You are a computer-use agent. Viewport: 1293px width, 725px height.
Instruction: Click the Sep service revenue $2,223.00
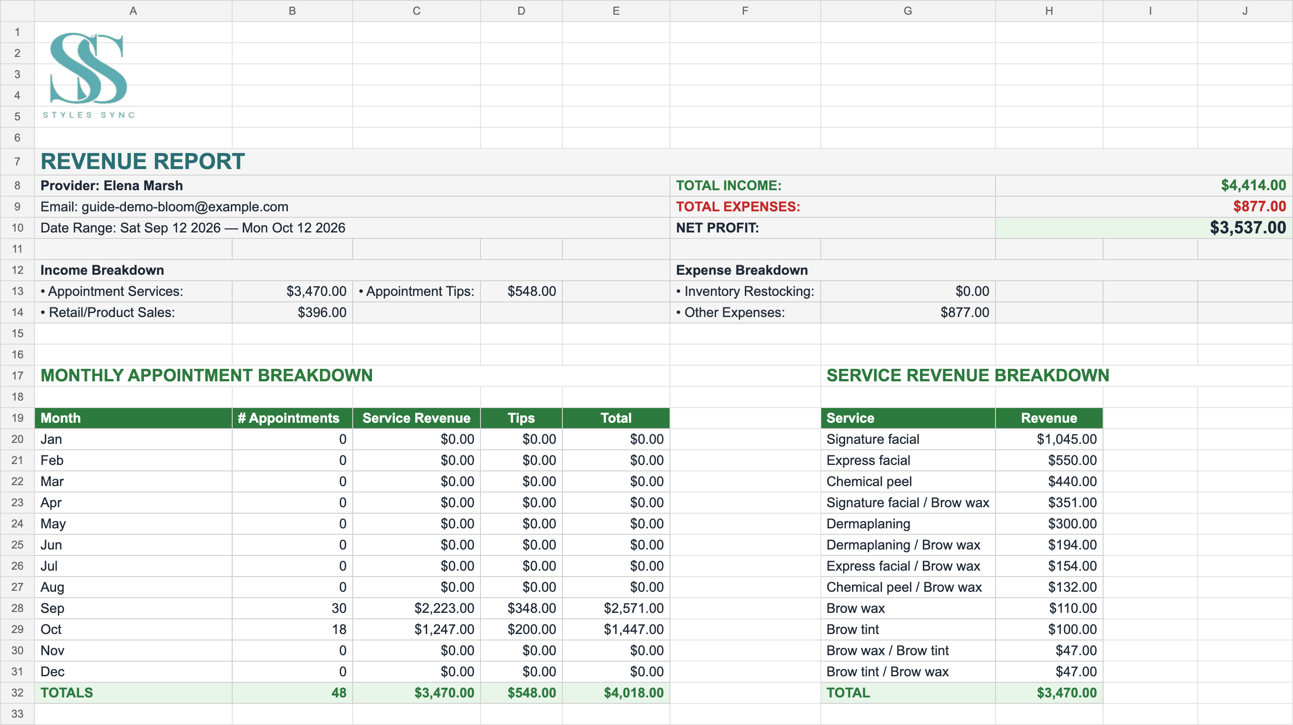pos(416,608)
